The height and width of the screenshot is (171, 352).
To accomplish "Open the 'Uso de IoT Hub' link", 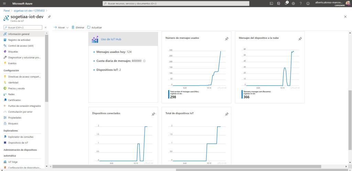I will (111, 39).
